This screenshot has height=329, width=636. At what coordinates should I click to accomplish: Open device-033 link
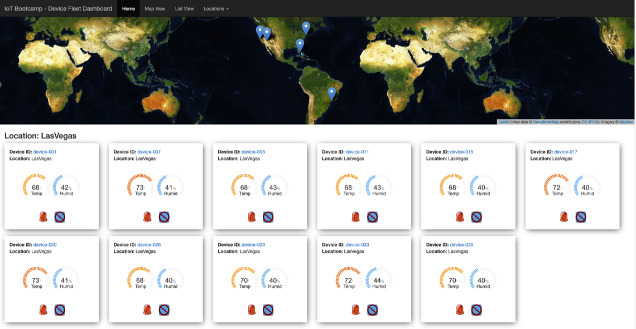[358, 245]
